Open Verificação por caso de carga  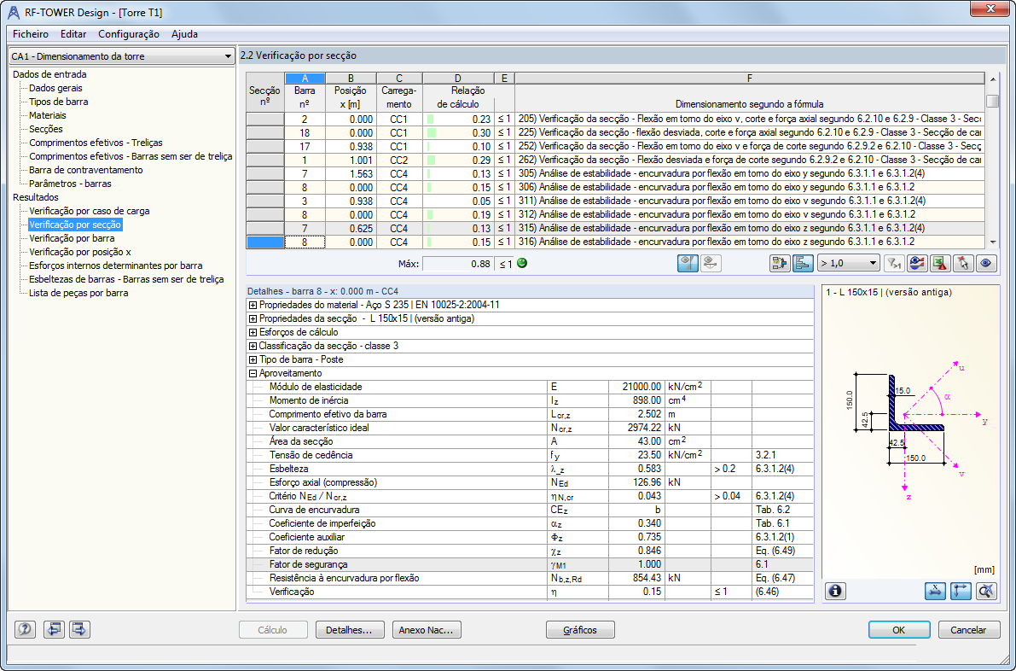click(x=90, y=211)
